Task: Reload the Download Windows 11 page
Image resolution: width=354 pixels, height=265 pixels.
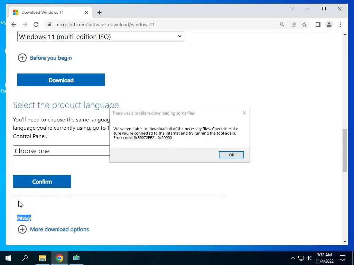Action: click(36, 24)
